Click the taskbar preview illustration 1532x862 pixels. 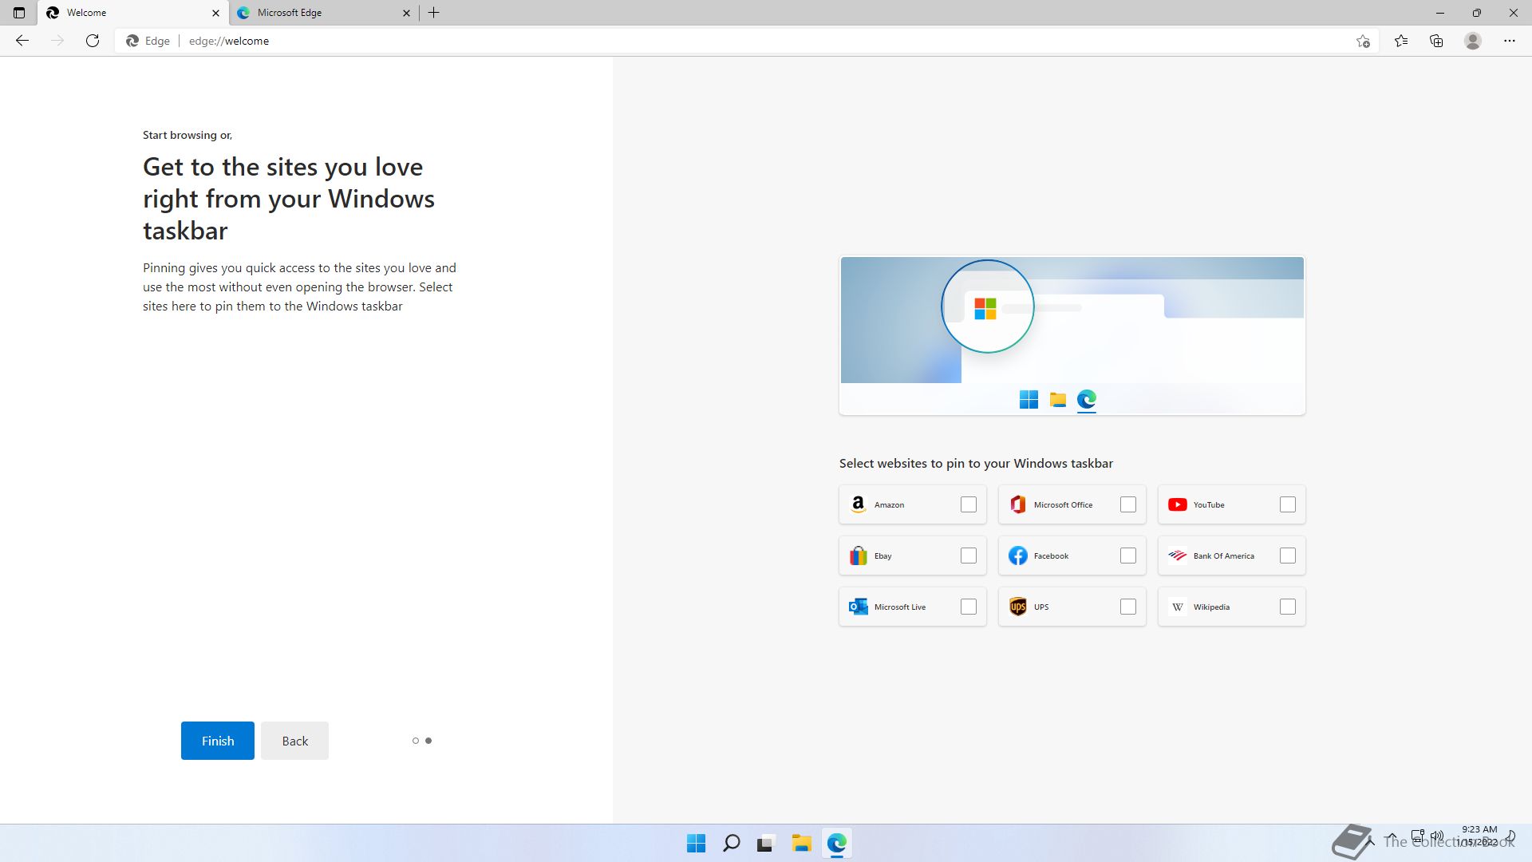click(1072, 335)
